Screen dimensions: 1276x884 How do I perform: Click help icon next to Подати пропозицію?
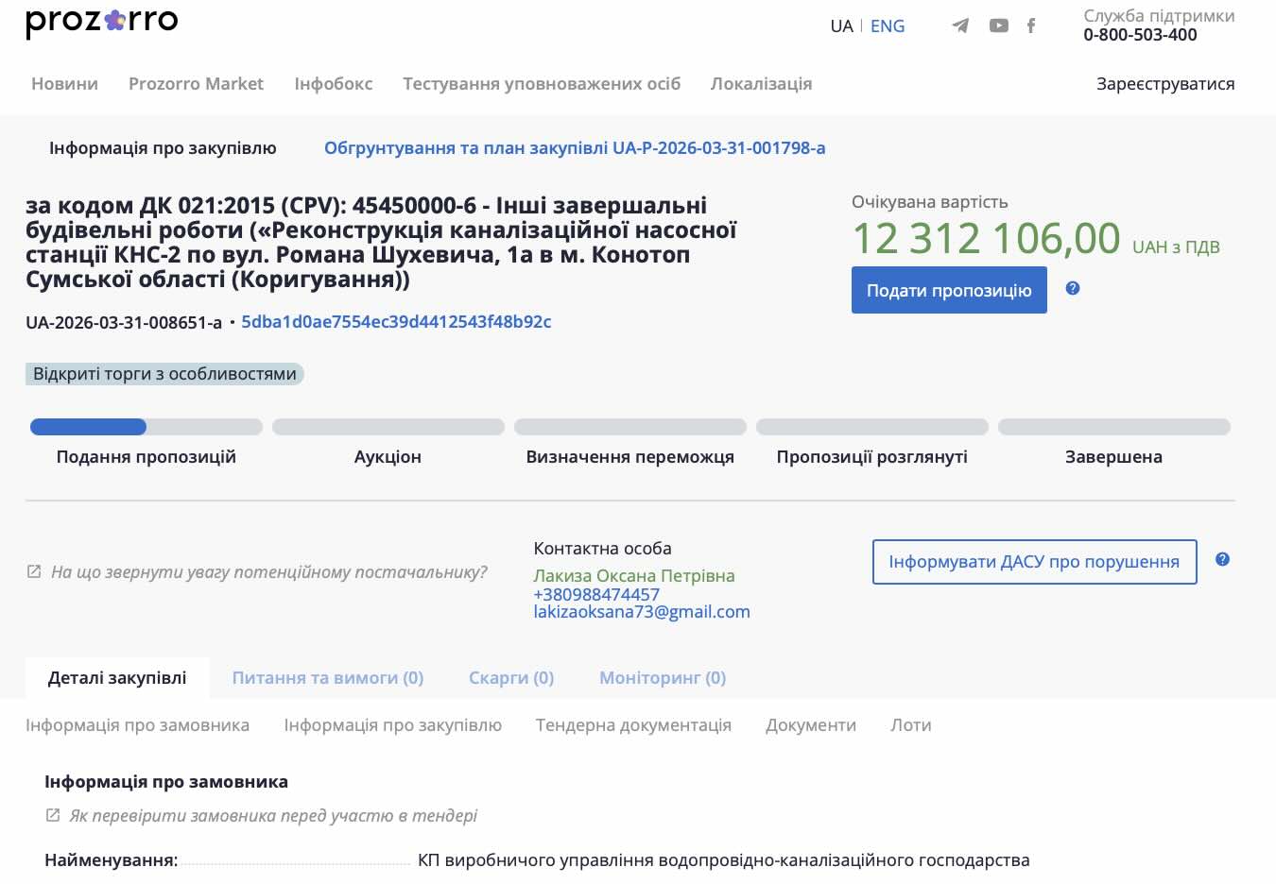[1072, 288]
